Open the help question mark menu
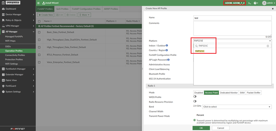 [256, 3]
